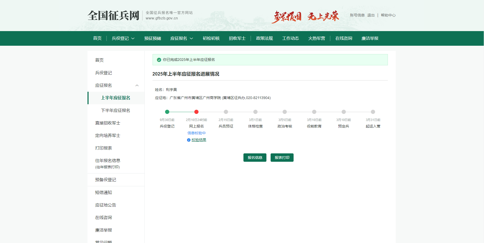Open 帮助中心 in the header
Viewport: 484px width, 243px height.
388,15
